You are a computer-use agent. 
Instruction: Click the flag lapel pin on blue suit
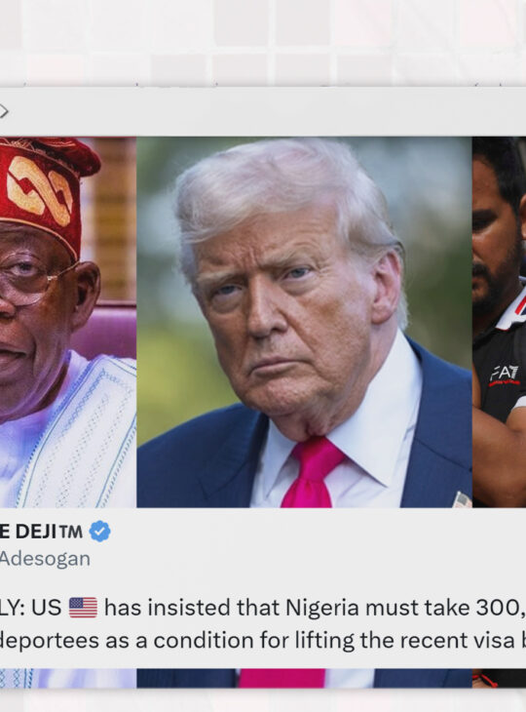coord(463,499)
